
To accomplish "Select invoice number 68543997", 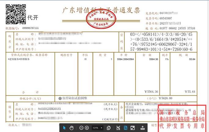I will point(166,18).
